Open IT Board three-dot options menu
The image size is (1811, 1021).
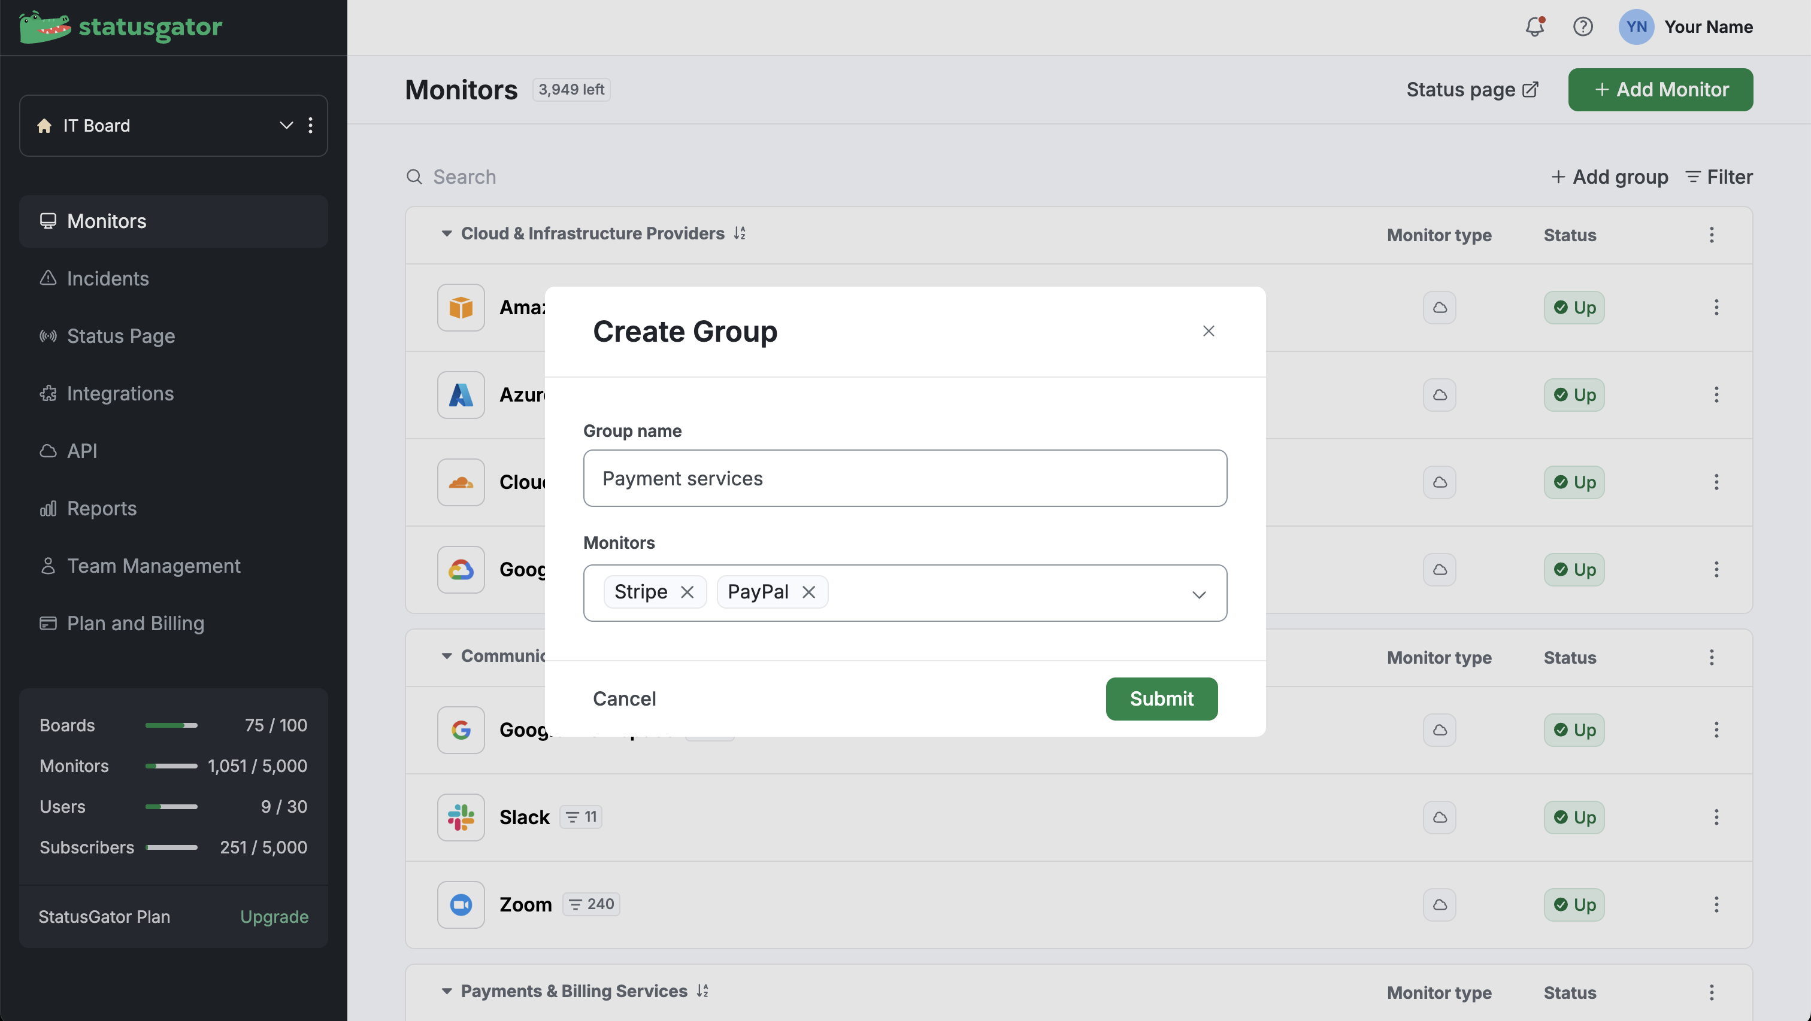click(x=310, y=126)
